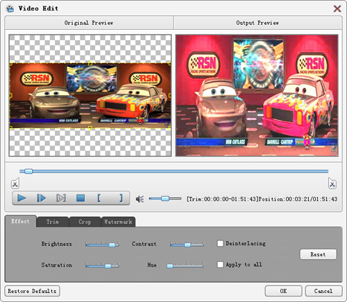Click the bottom-center crop handle in Original Preview

click(90, 128)
